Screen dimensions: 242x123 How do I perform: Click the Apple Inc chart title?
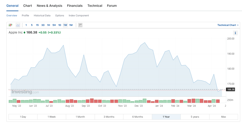click(x=15, y=32)
